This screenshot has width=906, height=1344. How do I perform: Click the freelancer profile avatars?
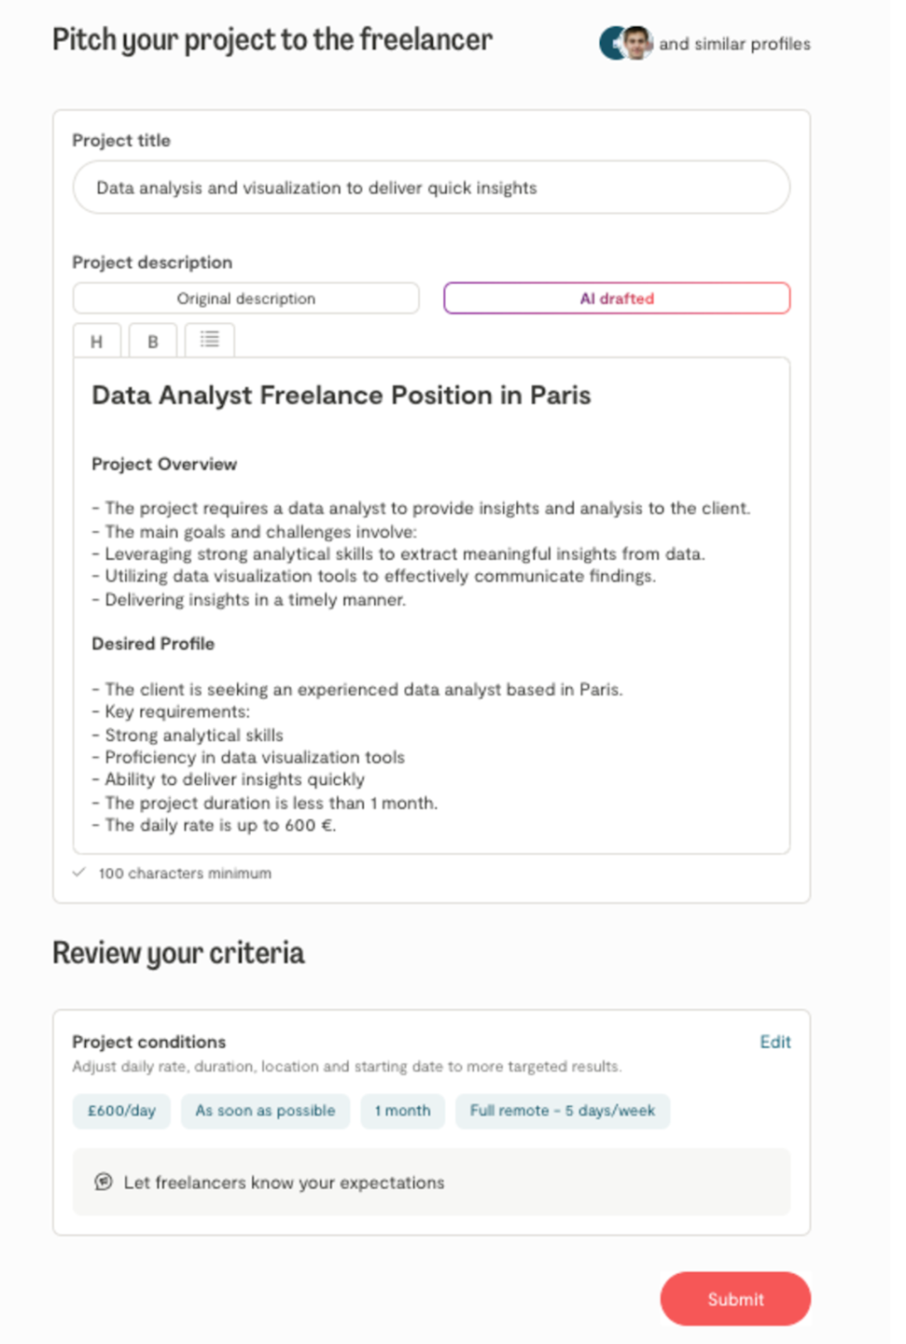click(625, 43)
